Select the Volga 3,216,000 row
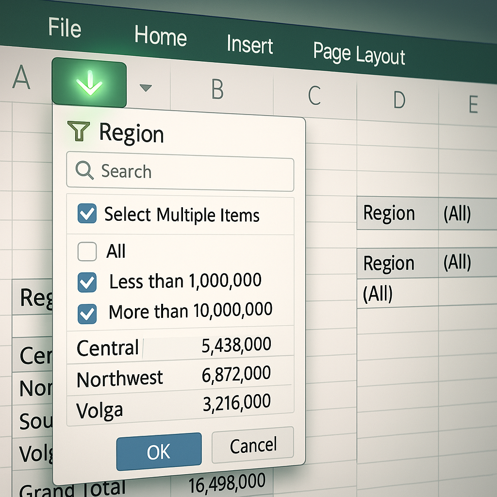The height and width of the screenshot is (497, 497). (x=180, y=406)
